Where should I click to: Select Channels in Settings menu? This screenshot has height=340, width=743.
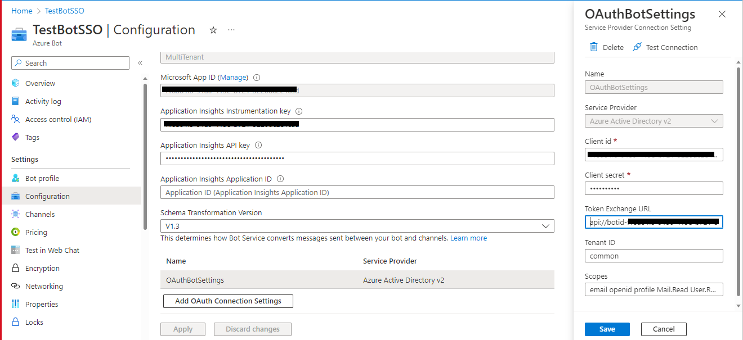40,214
